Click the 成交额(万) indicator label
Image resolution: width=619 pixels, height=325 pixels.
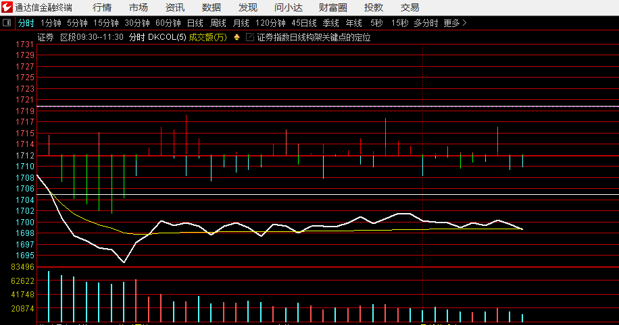click(x=207, y=37)
